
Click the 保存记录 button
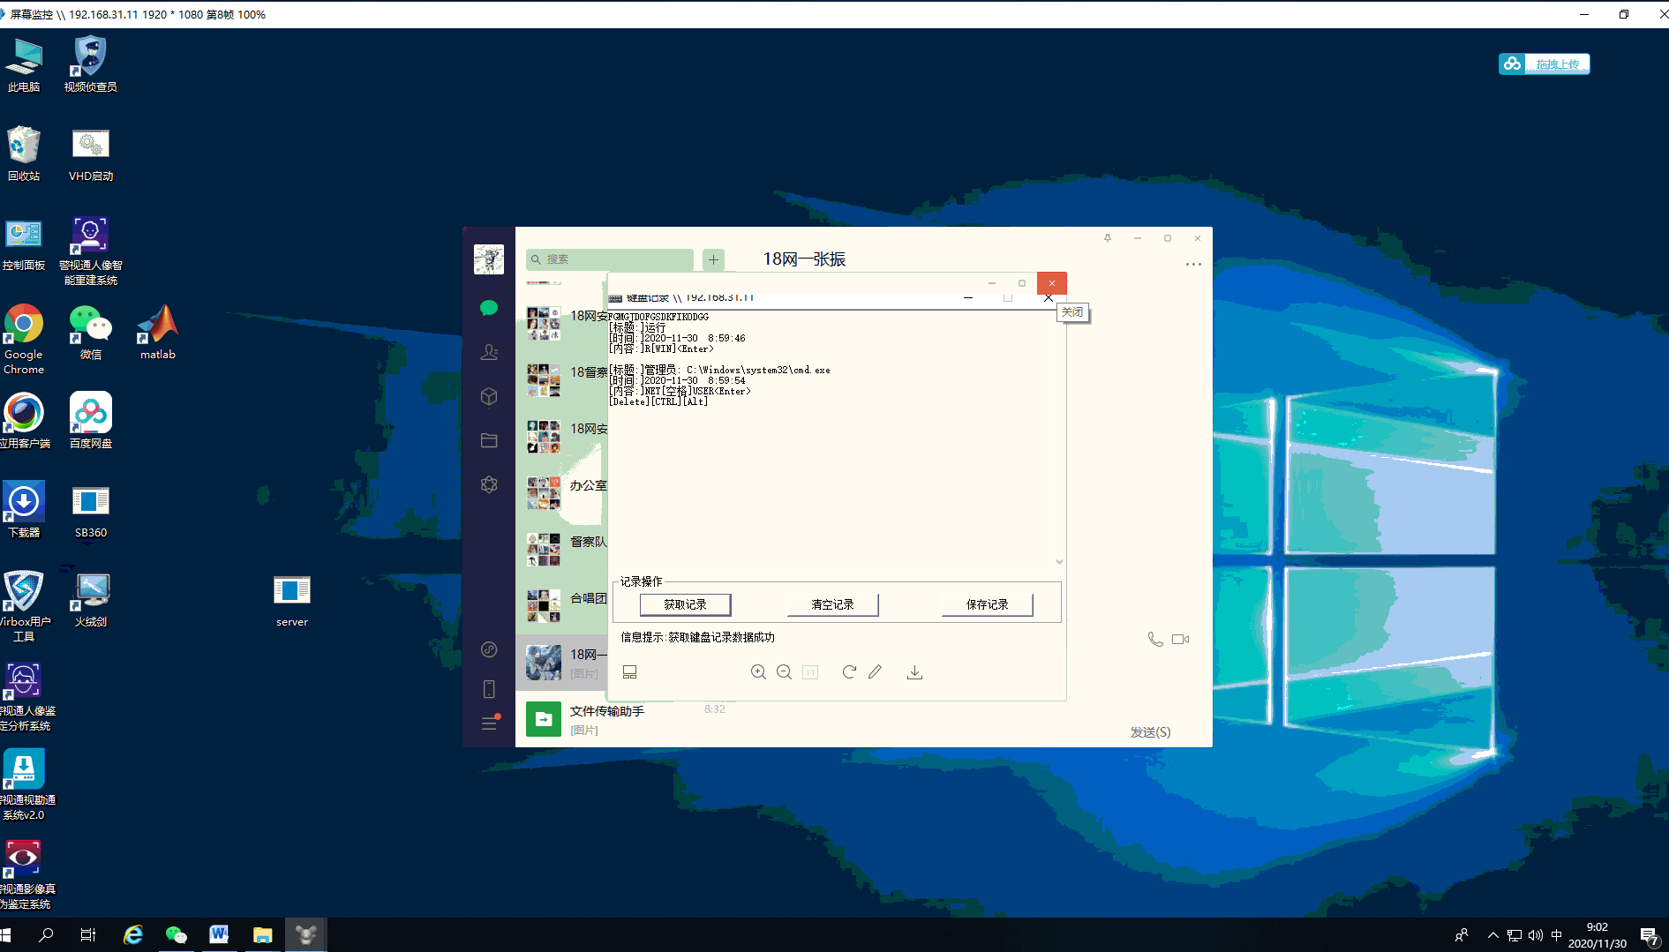[987, 604]
